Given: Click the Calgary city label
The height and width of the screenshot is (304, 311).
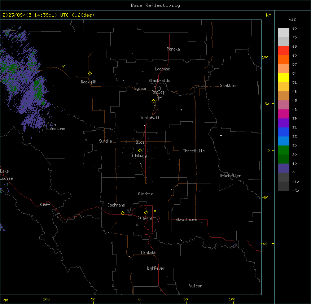Looking at the screenshot, I should 144,218.
